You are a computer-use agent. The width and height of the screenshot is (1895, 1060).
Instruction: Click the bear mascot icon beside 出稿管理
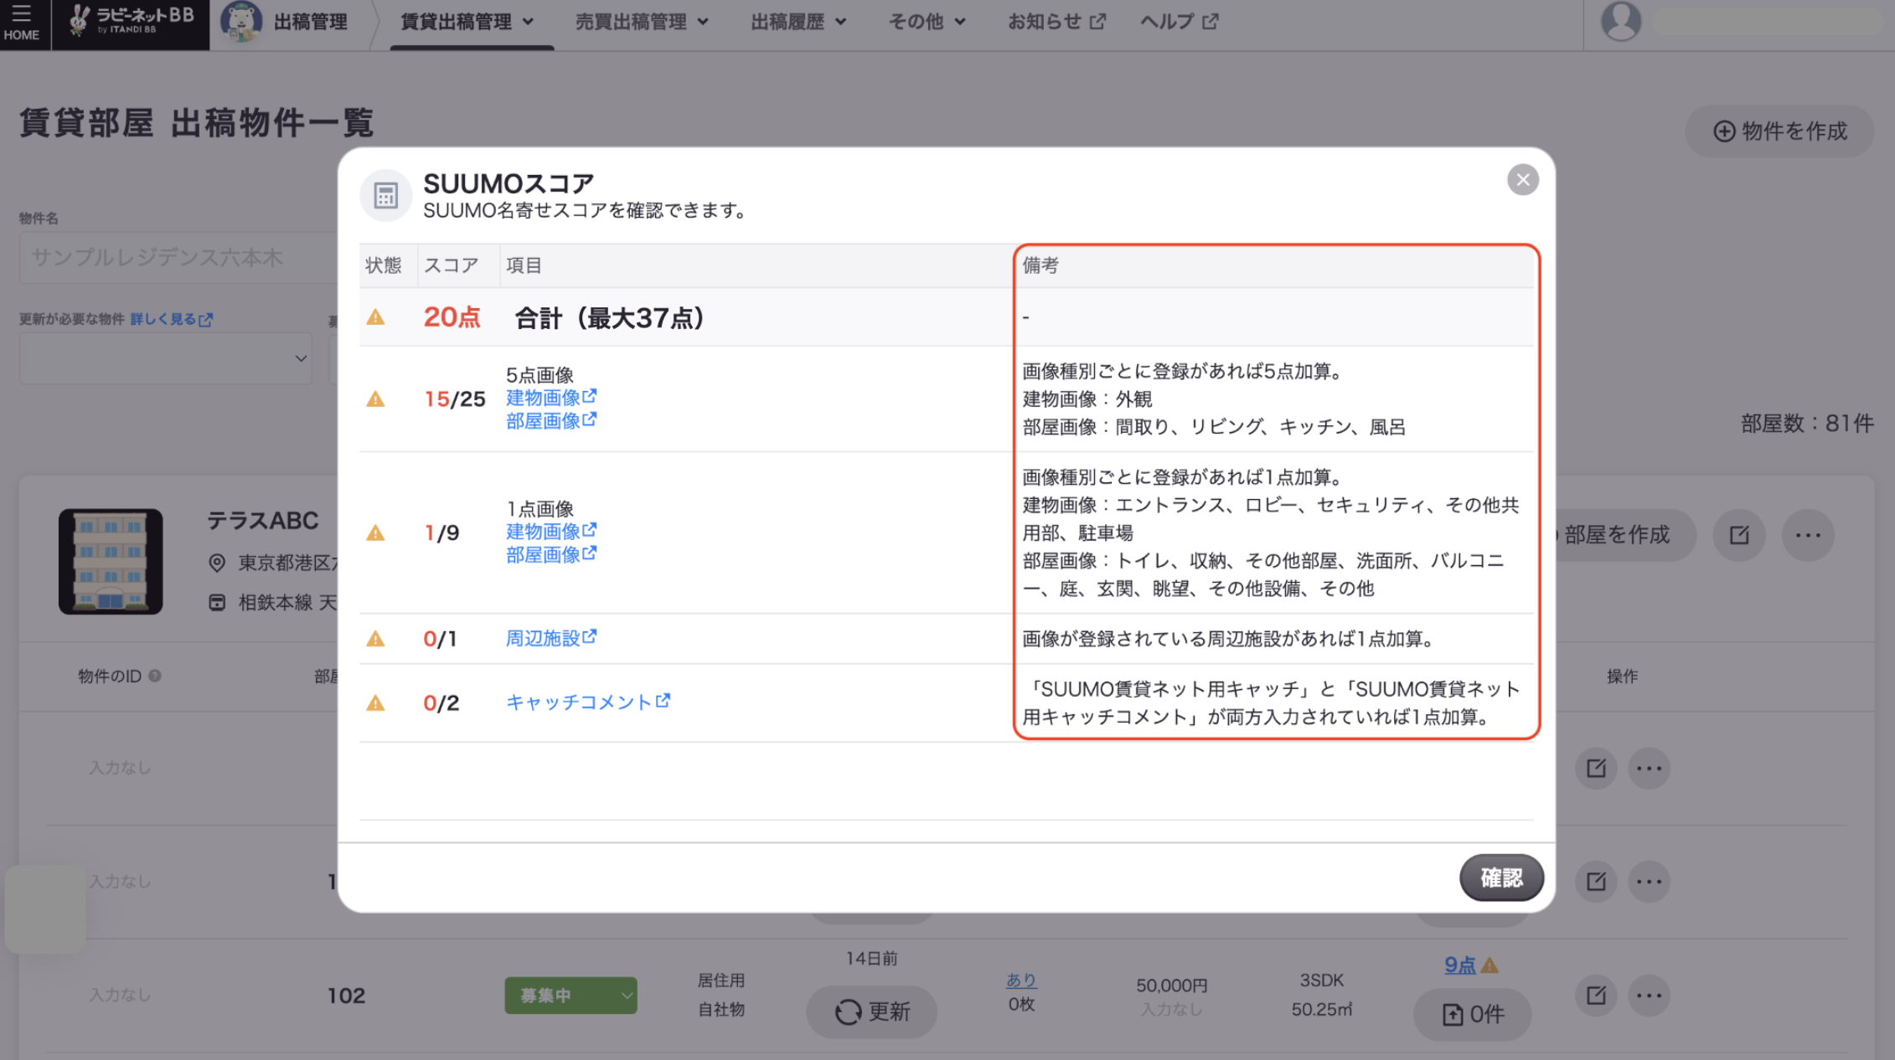coord(241,22)
